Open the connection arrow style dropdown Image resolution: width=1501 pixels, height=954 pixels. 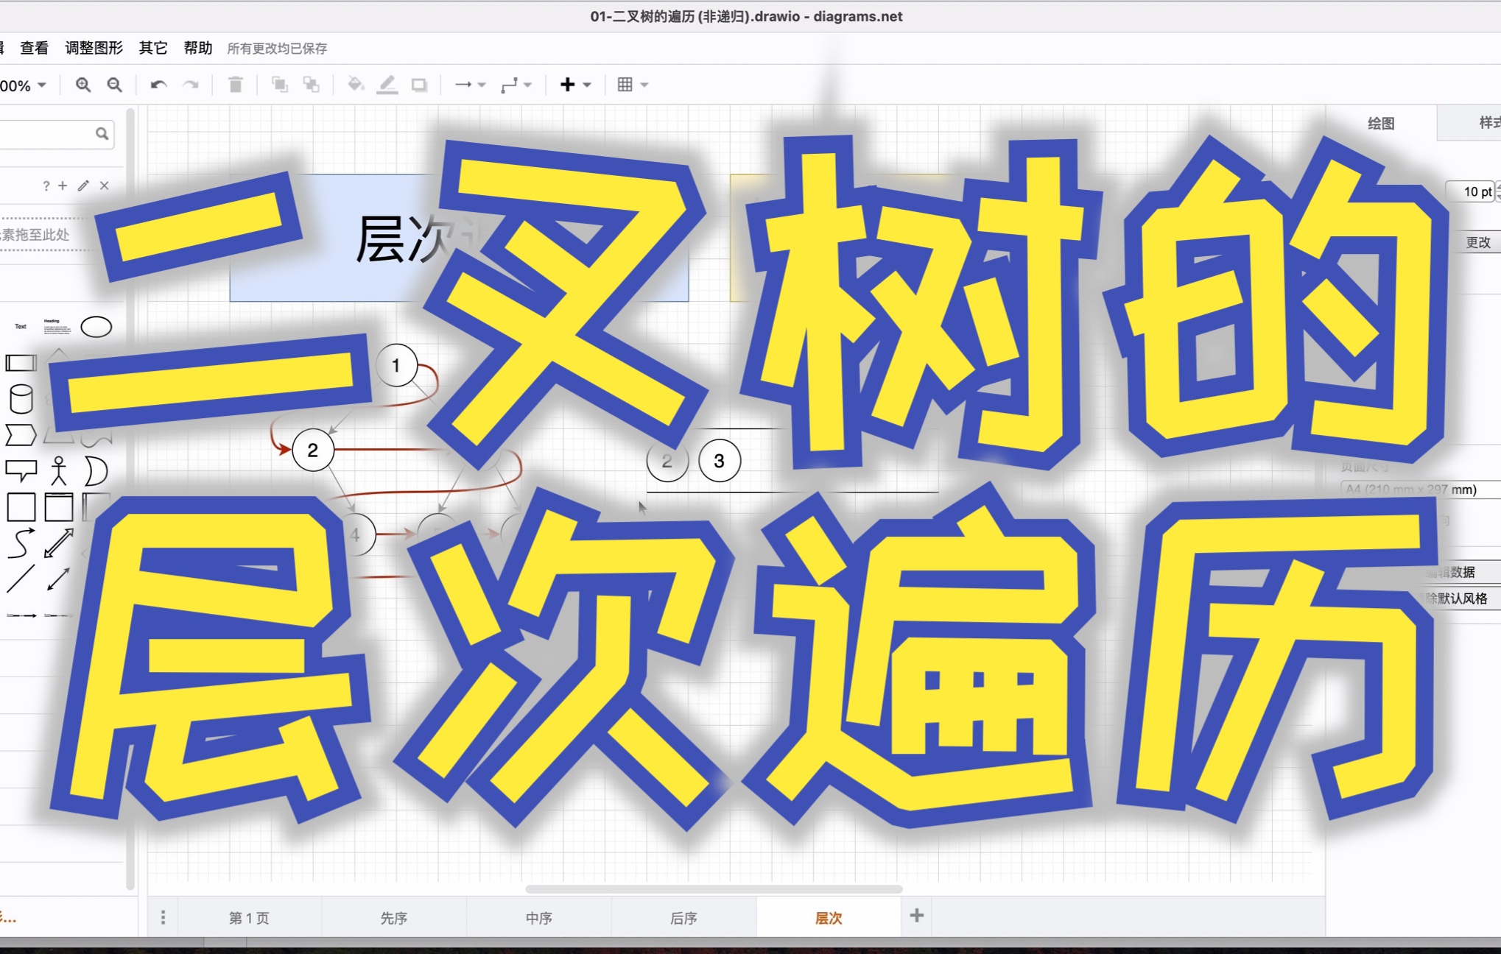point(470,85)
